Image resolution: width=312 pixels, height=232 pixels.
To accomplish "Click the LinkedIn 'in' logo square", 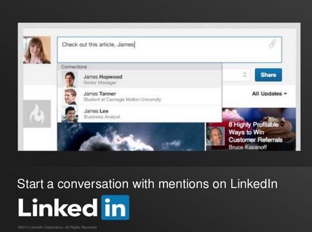I will (115, 207).
